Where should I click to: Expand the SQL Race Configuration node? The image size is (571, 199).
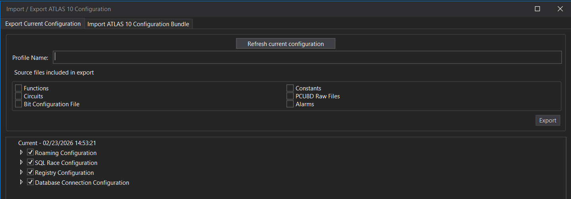pos(21,163)
